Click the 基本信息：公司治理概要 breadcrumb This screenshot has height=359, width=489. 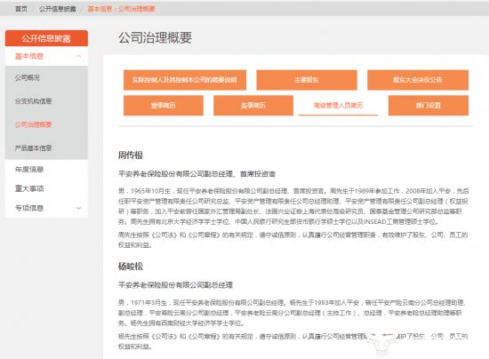(121, 9)
